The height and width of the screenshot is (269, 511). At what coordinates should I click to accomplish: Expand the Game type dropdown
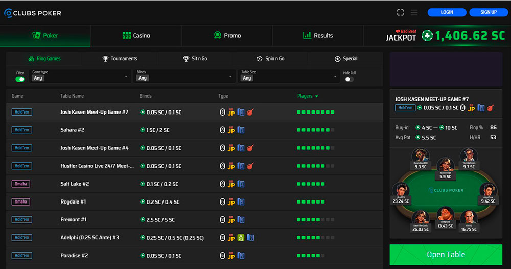click(80, 76)
